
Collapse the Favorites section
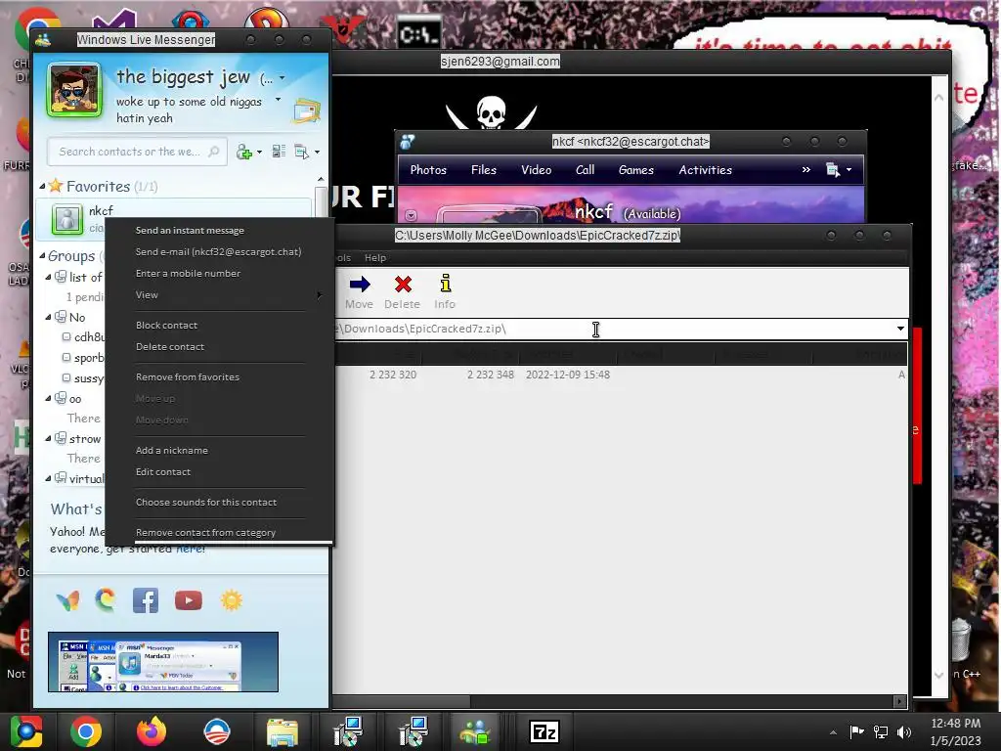(42, 187)
